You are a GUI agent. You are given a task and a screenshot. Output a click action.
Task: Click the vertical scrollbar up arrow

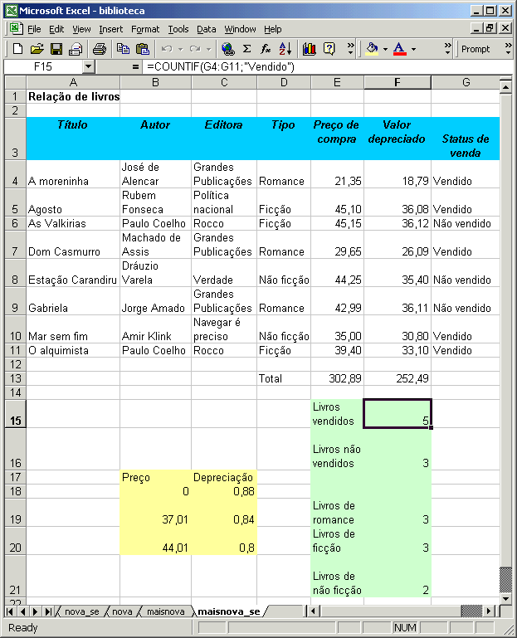pyautogui.click(x=505, y=86)
